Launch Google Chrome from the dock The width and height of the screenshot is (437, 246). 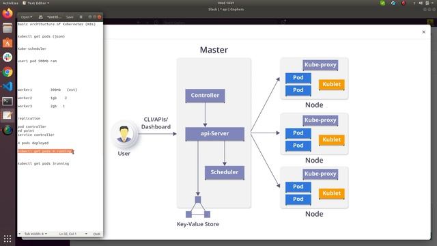point(8,72)
